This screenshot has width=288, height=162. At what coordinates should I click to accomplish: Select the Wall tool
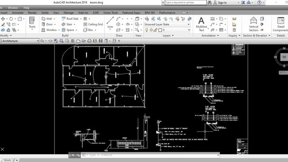click(47, 19)
